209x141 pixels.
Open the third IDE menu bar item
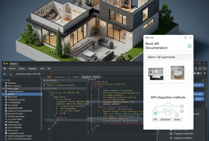click(32, 68)
